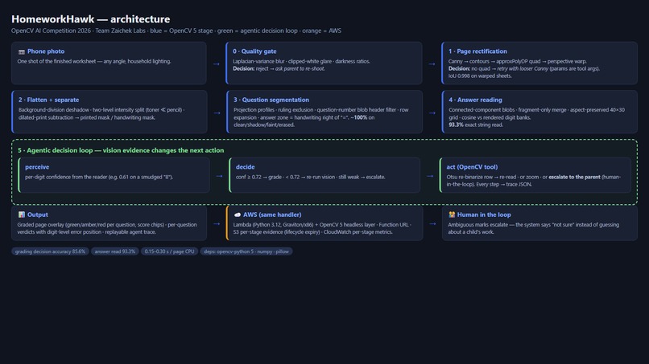This screenshot has width=649, height=364.
Task: Click the 'Output' card heading
Action: [38, 215]
